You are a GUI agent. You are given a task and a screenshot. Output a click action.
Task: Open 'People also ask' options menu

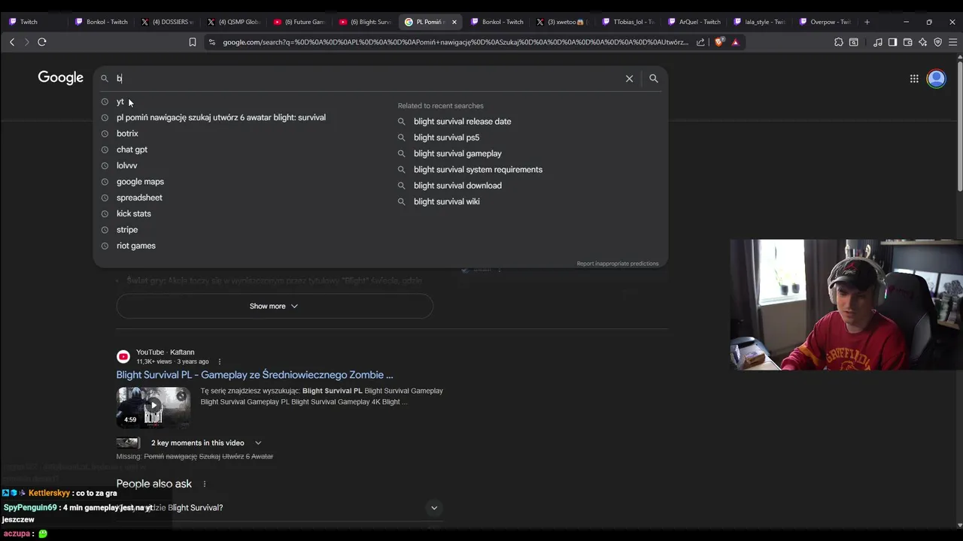coord(204,484)
